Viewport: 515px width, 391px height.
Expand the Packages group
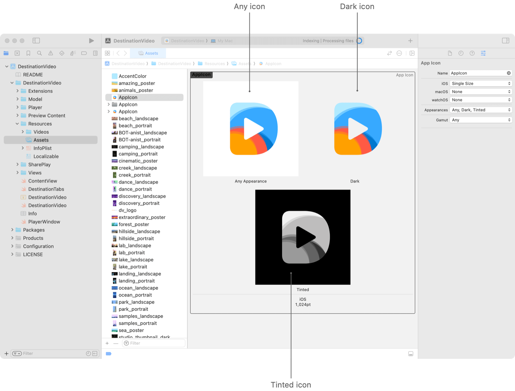pyautogui.click(x=12, y=230)
